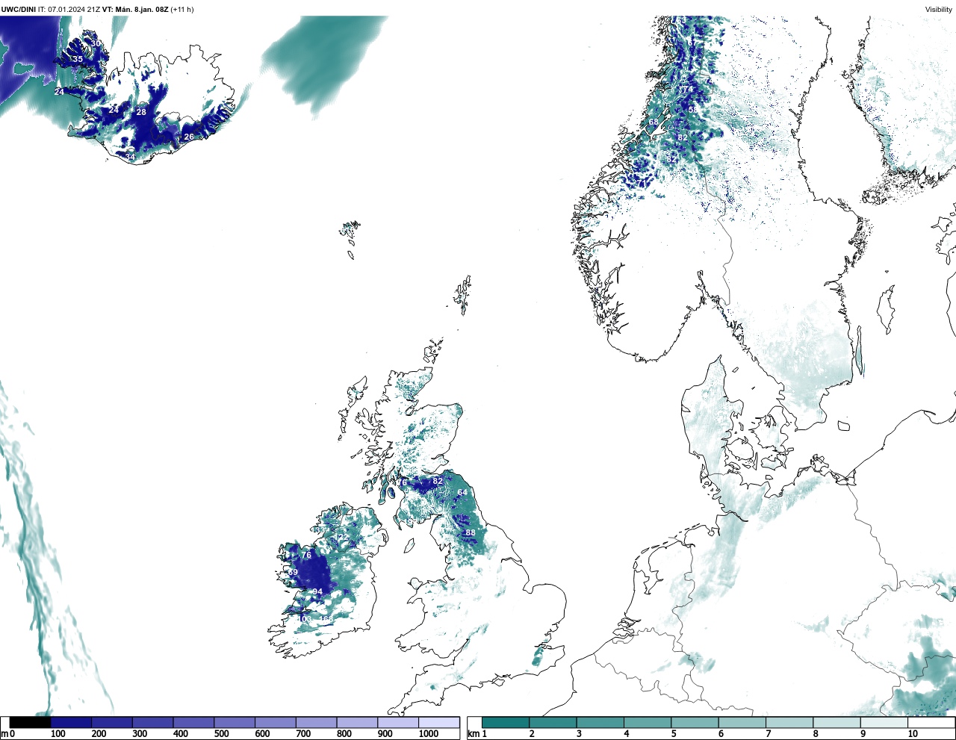Click legend swatch between 900 and 1000 m
The image size is (956, 740).
click(398, 722)
